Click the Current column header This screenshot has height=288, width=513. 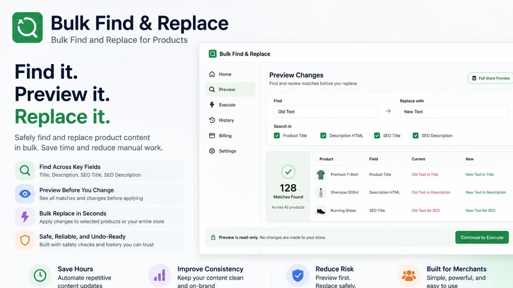(418, 159)
